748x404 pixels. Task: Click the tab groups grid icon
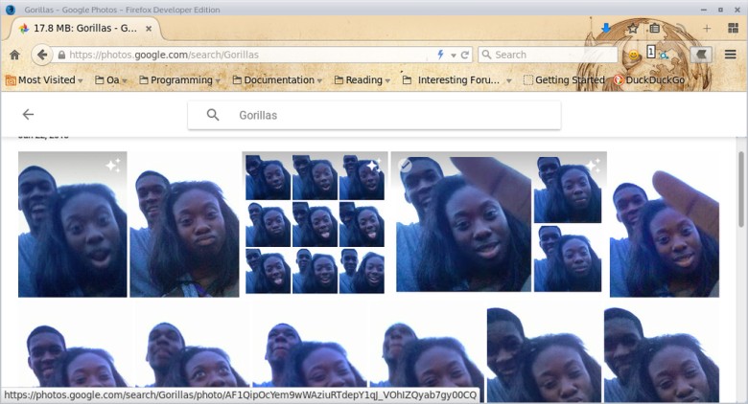[x=733, y=29]
